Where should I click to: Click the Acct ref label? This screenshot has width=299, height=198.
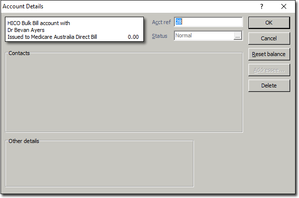click(161, 22)
